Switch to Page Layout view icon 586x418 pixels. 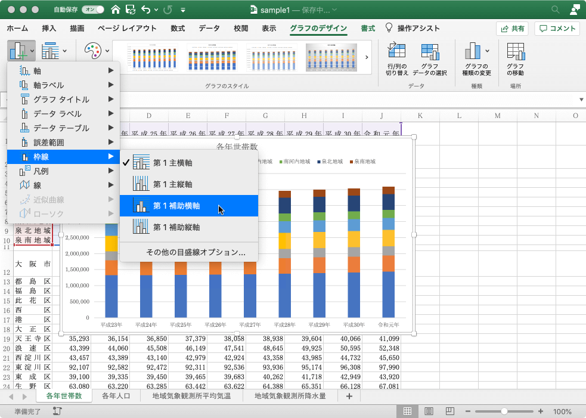(x=429, y=411)
